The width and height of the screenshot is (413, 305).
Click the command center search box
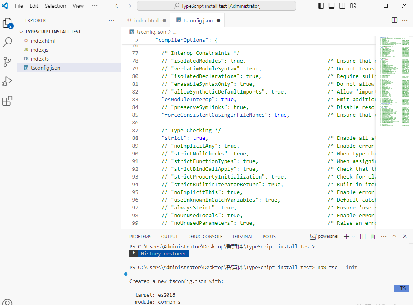pos(216,6)
